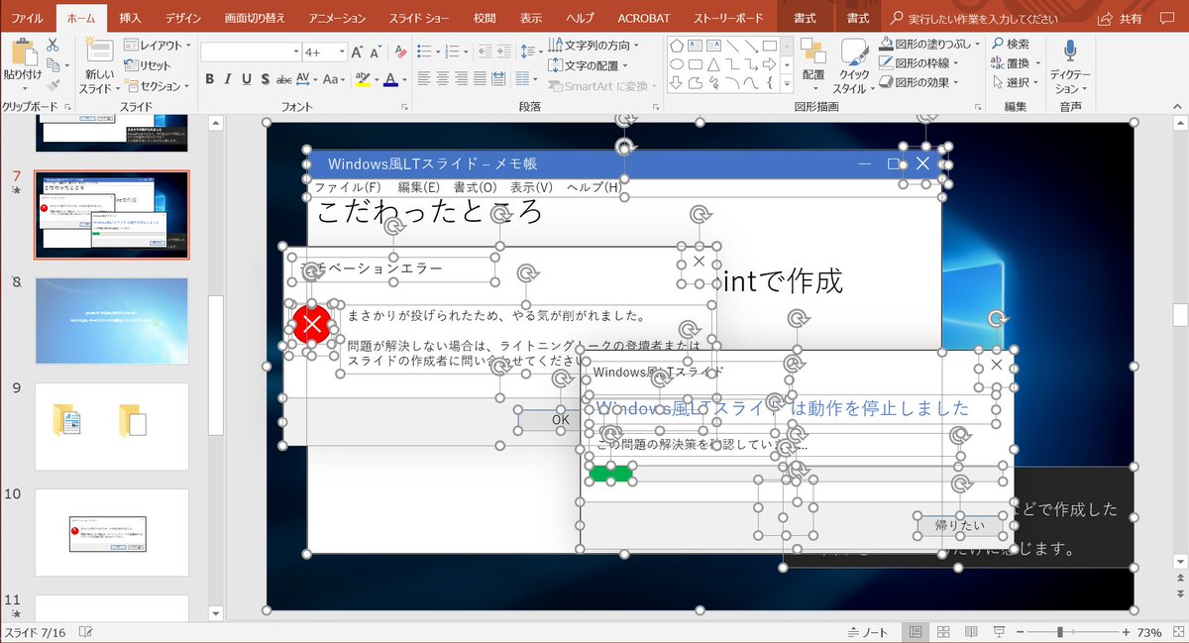
Task: Select the straight line shape in gallery
Action: click(x=731, y=45)
